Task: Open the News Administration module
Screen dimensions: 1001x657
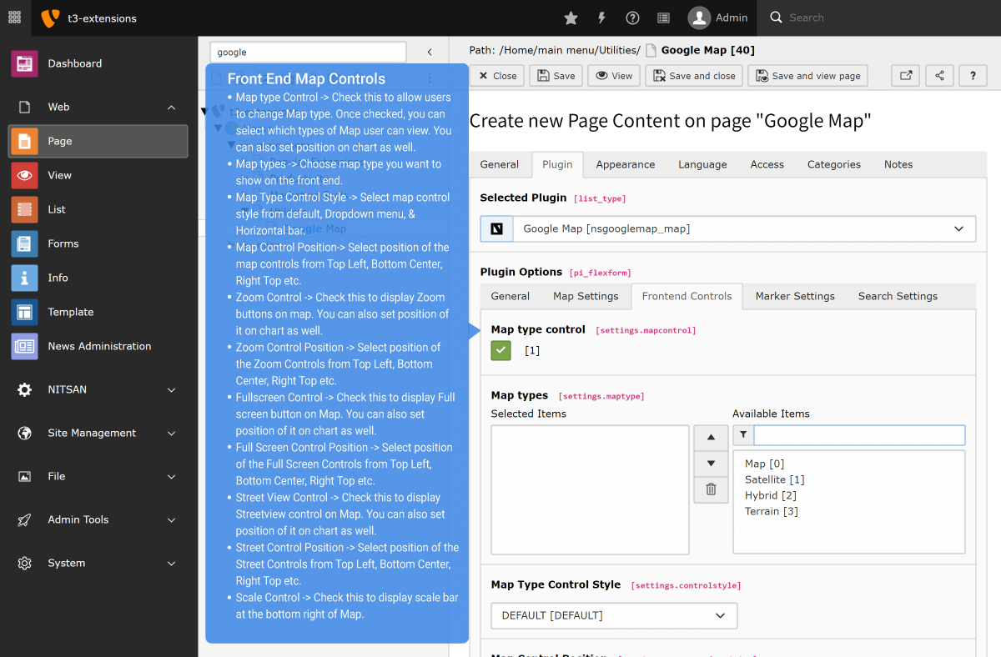Action: [x=98, y=346]
